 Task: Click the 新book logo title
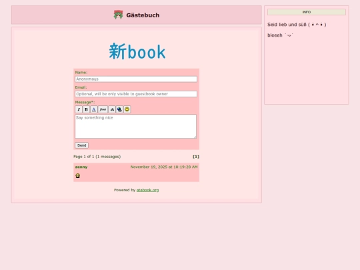(x=137, y=51)
